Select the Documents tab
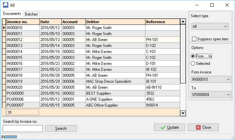Viewport: 235px width, 140px height. [12, 14]
